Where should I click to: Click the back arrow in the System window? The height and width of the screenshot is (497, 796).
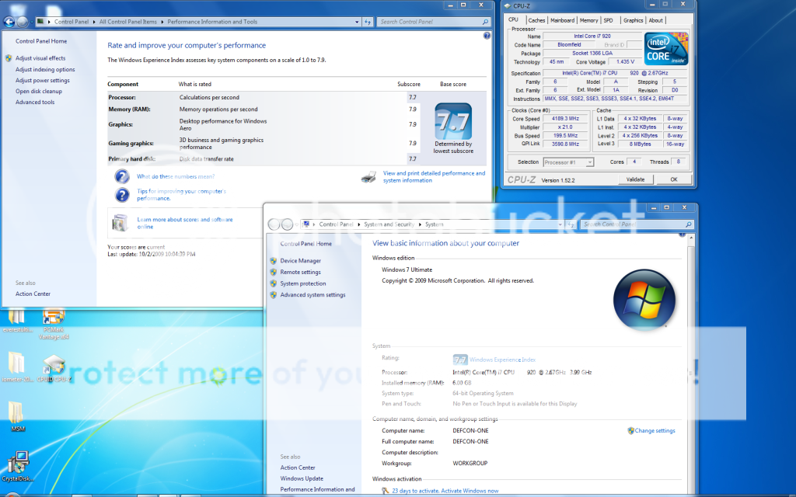(x=274, y=224)
